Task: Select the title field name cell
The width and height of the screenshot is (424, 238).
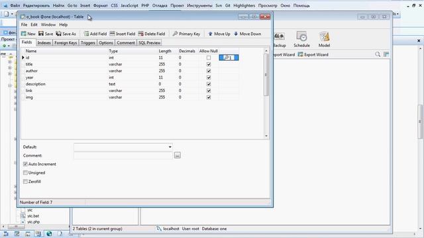Action: (x=66, y=64)
